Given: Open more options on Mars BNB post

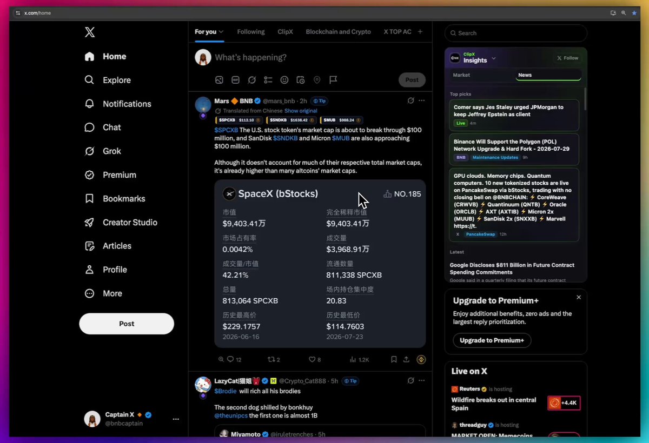Looking at the screenshot, I should click(x=422, y=100).
